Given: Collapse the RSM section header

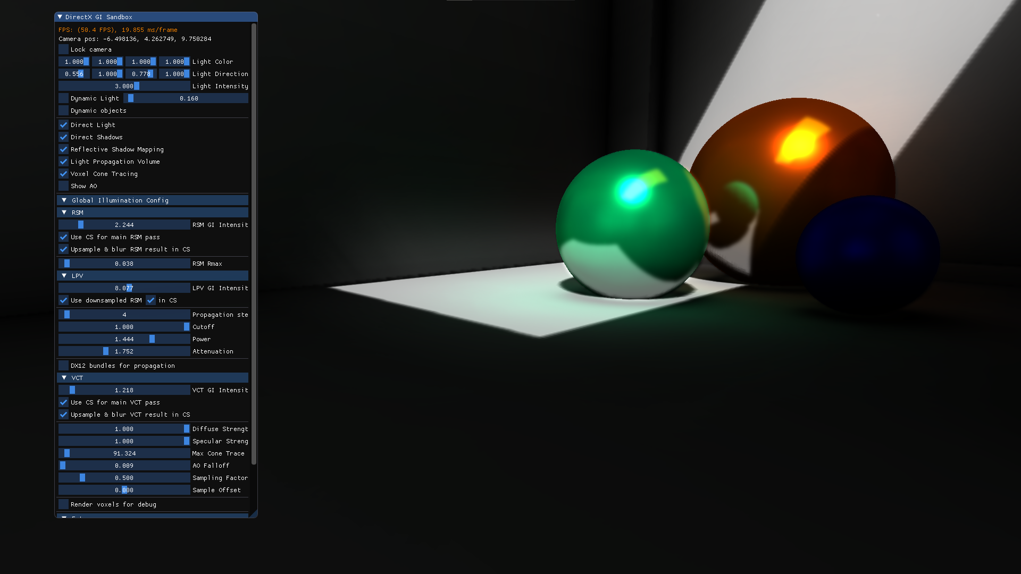Looking at the screenshot, I should coord(64,213).
